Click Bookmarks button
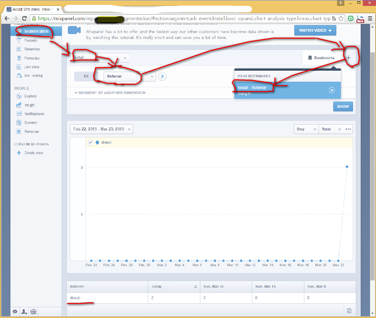The image size is (376, 318). click(321, 58)
